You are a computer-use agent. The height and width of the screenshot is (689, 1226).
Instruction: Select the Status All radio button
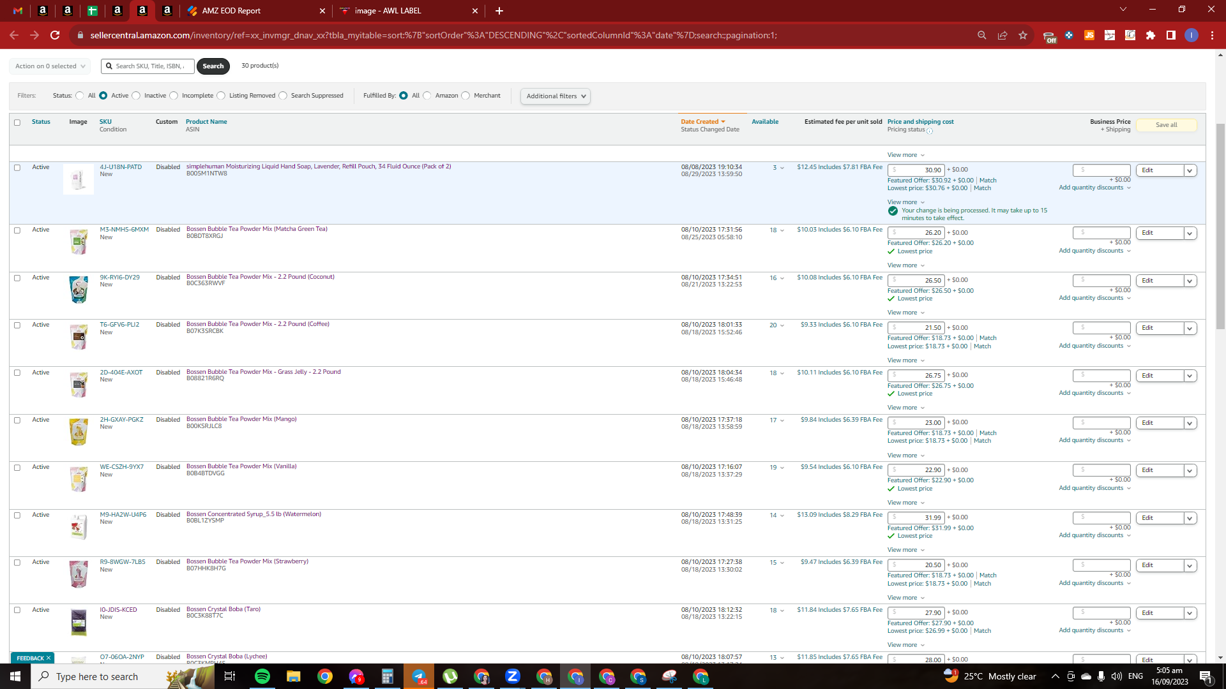click(x=80, y=96)
